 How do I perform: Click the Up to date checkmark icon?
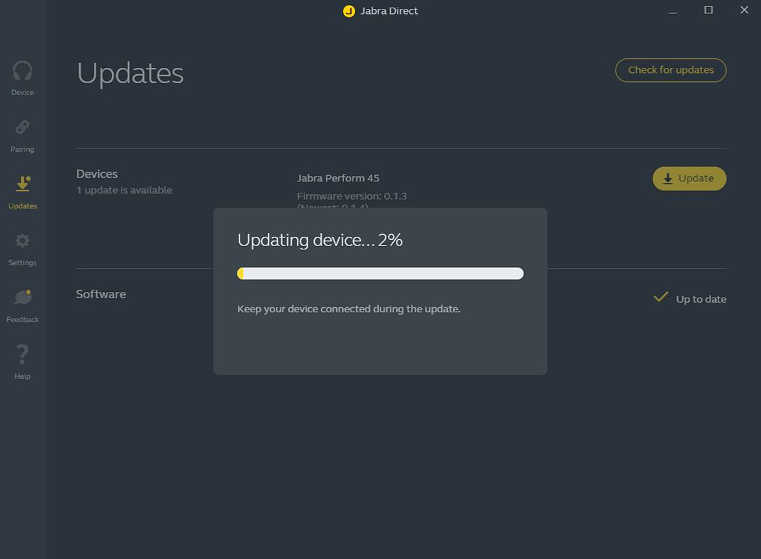pos(661,297)
